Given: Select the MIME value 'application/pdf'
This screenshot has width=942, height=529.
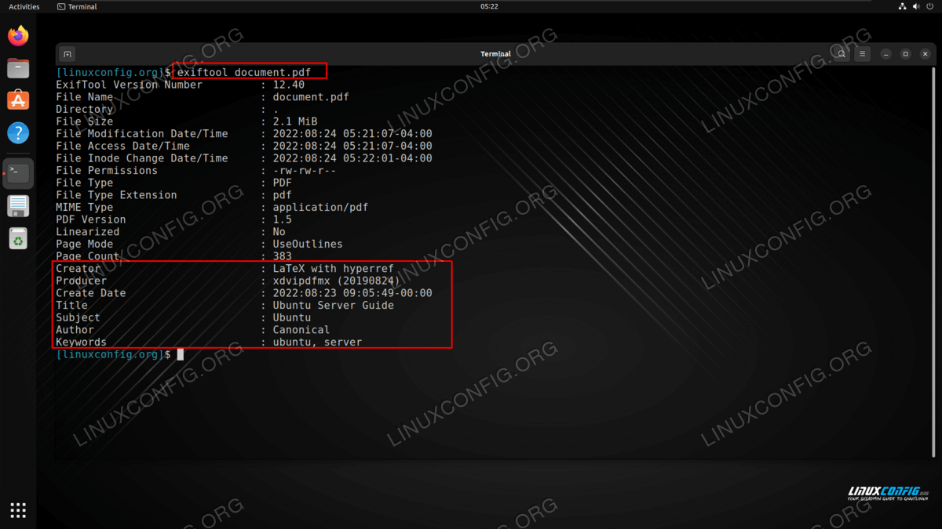Looking at the screenshot, I should [320, 208].
